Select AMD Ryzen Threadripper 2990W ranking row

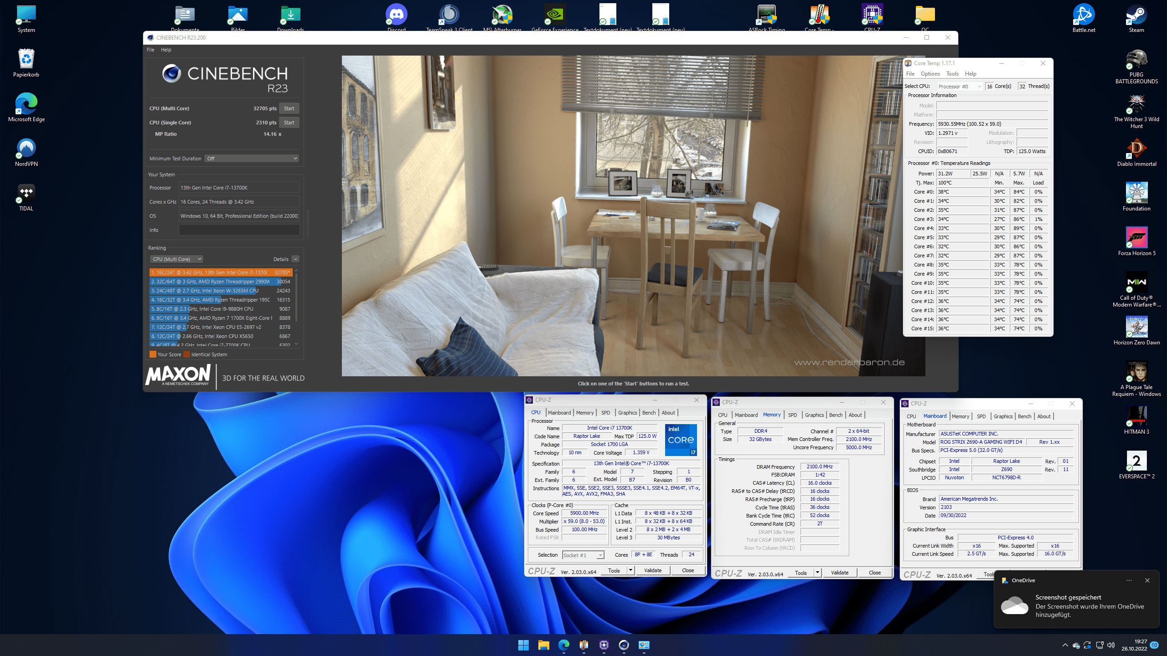tap(220, 282)
